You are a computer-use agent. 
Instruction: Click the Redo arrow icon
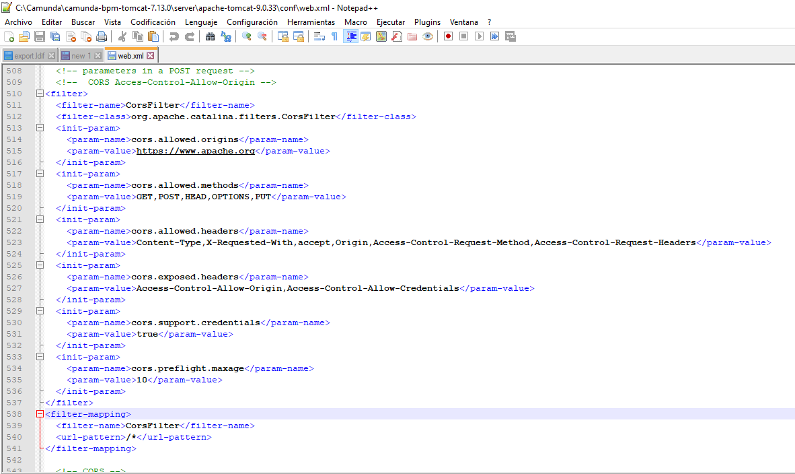[x=190, y=36]
